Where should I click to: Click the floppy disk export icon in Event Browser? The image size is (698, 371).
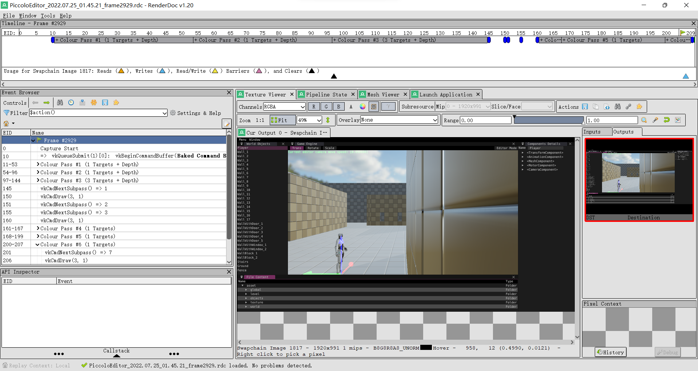click(105, 103)
